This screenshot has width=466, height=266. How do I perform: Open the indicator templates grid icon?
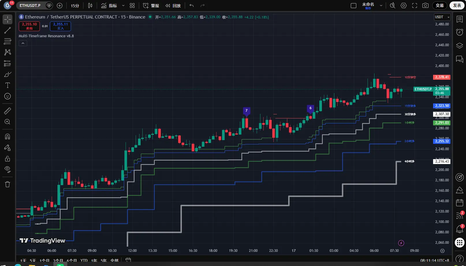pos(132,5)
